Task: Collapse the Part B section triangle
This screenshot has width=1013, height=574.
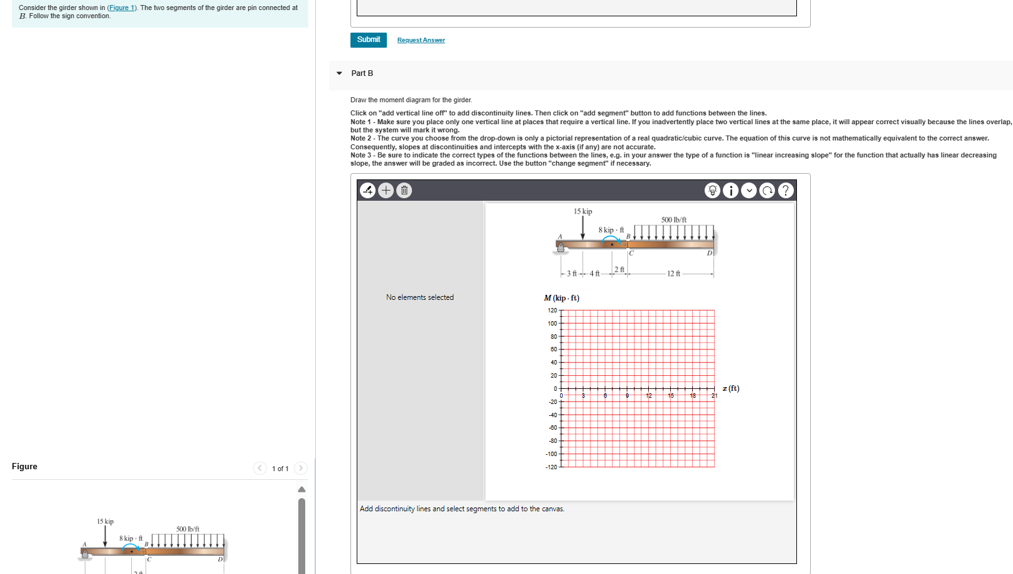Action: [x=340, y=73]
